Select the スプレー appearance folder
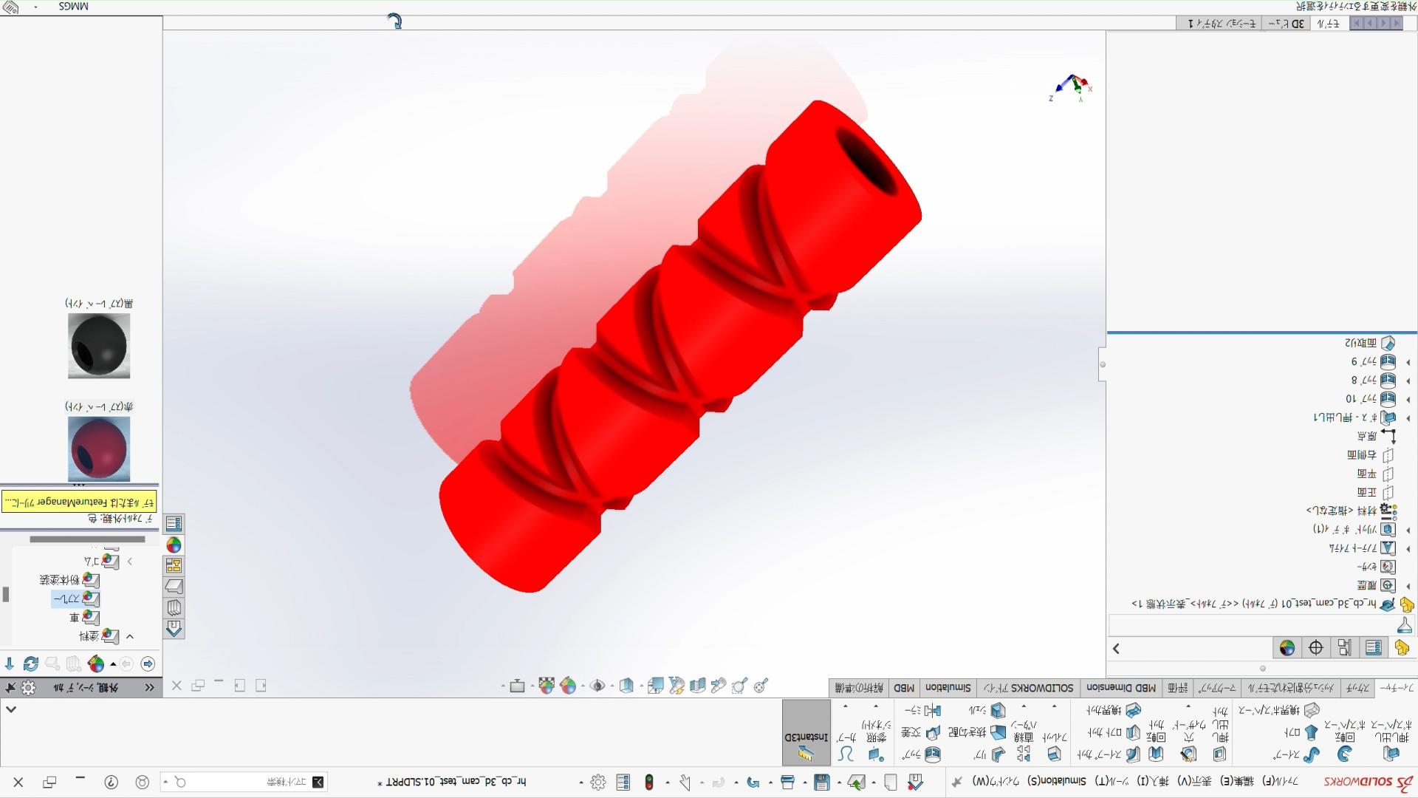Image resolution: width=1418 pixels, height=798 pixels. (75, 598)
